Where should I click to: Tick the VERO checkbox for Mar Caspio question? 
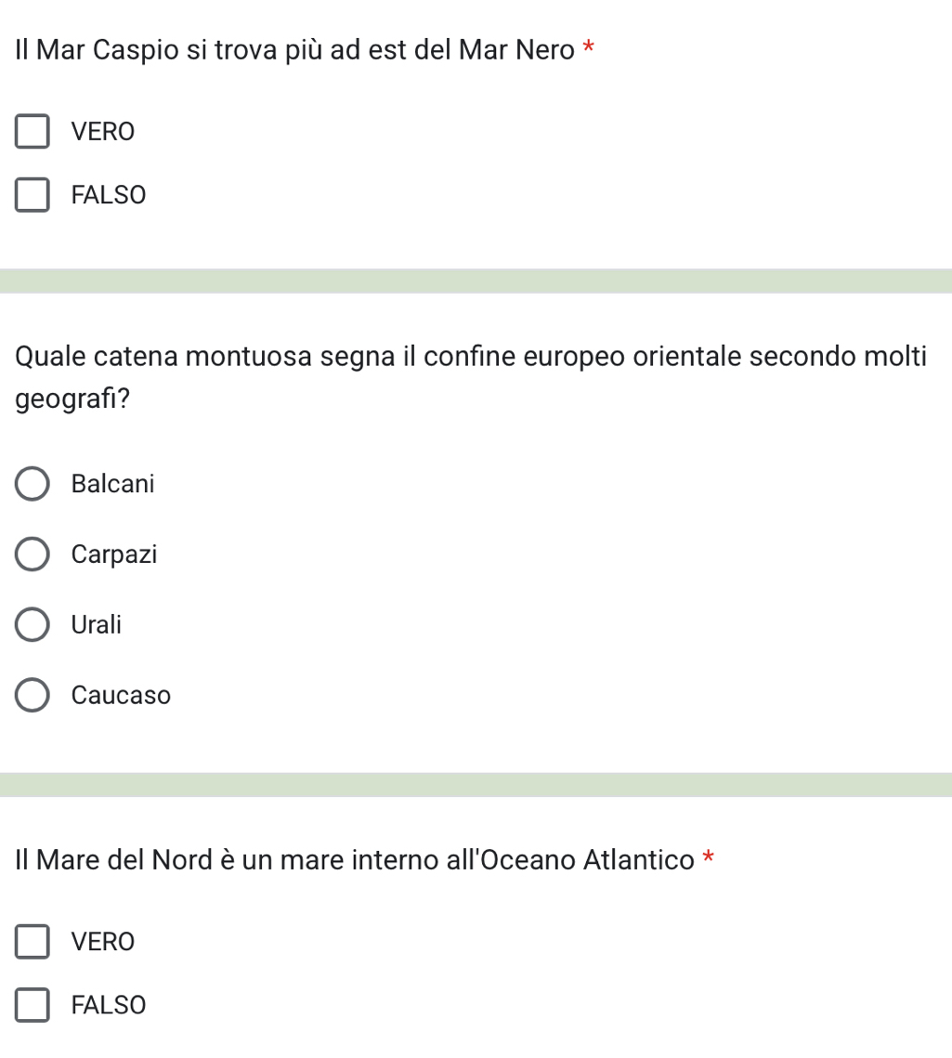pos(33,131)
